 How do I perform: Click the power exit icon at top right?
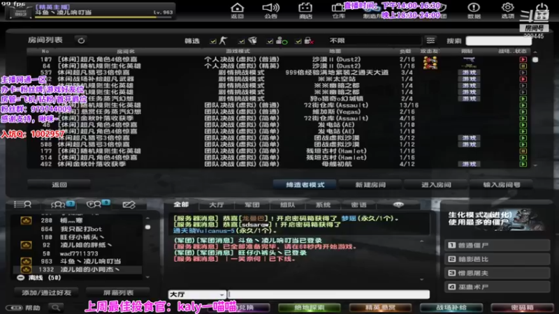coord(542,10)
